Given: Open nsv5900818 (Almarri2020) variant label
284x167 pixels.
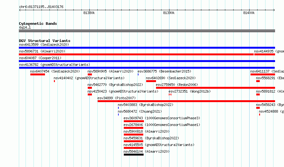Looking at the screenshot, I should click(x=147, y=131).
